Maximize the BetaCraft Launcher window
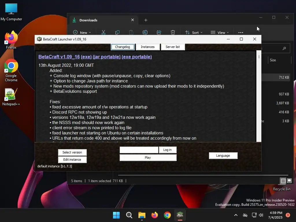The height and width of the screenshot is (222, 296). [x=241, y=39]
